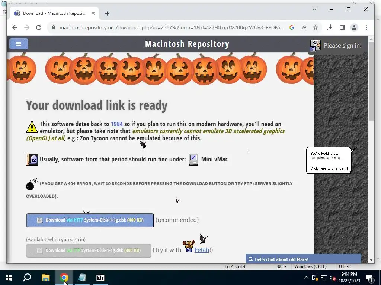
Task: Click the network tray icon
Action: click(x=324, y=278)
